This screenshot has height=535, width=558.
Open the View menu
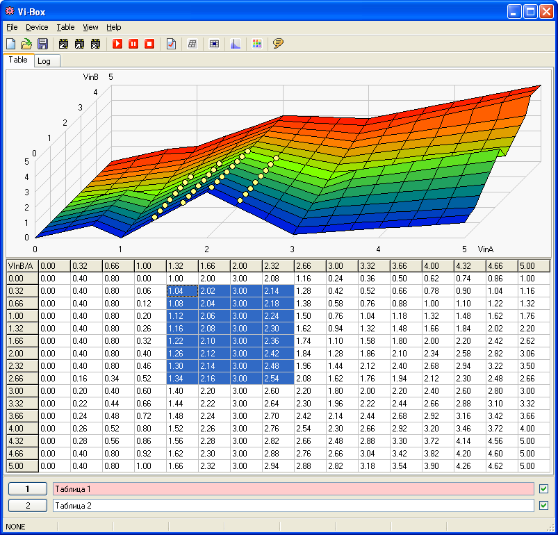[90, 27]
